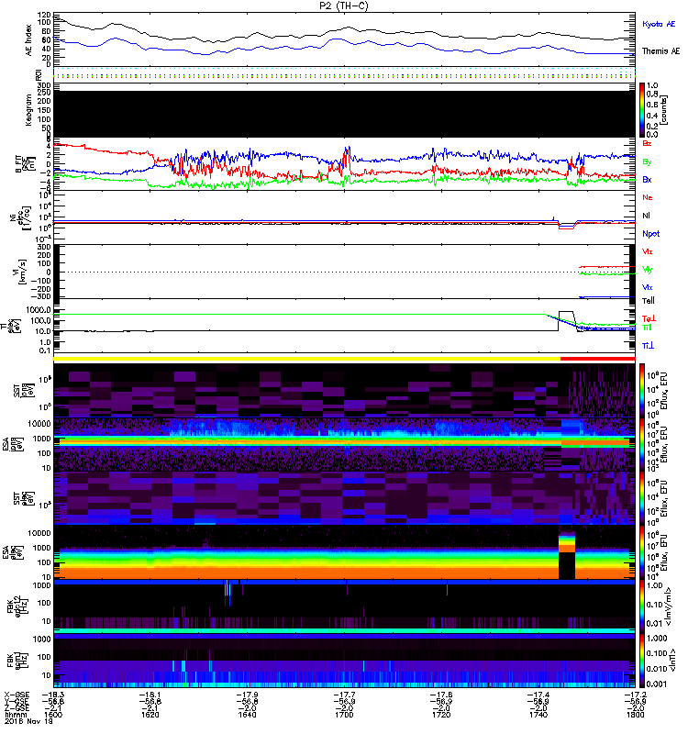Select the green Till legend label
Viewport: 688px width, 734px height.
(647, 328)
